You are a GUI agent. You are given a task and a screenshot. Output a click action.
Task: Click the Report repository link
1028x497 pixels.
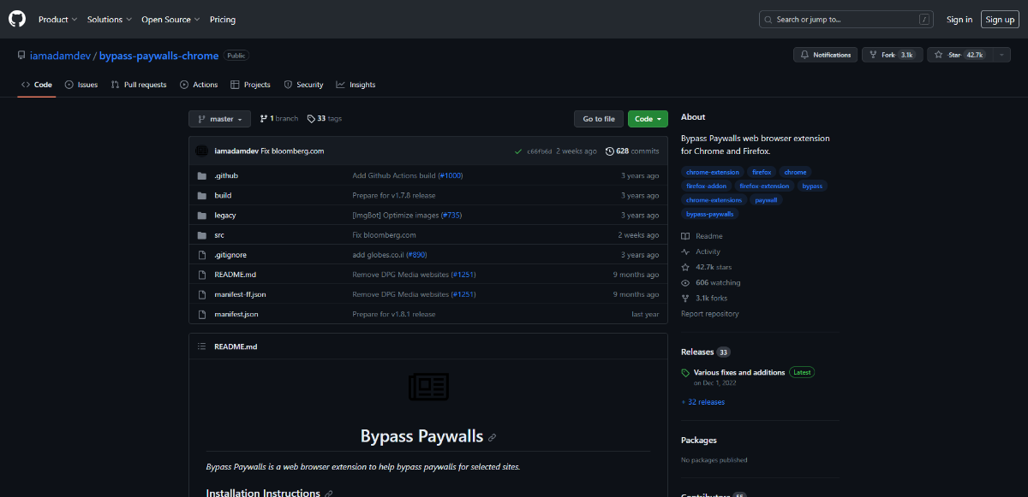(709, 314)
